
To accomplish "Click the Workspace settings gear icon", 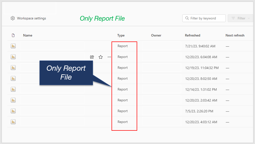I will 13,18.
